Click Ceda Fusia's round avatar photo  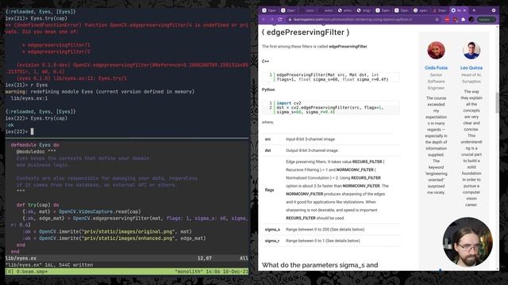[436, 51]
